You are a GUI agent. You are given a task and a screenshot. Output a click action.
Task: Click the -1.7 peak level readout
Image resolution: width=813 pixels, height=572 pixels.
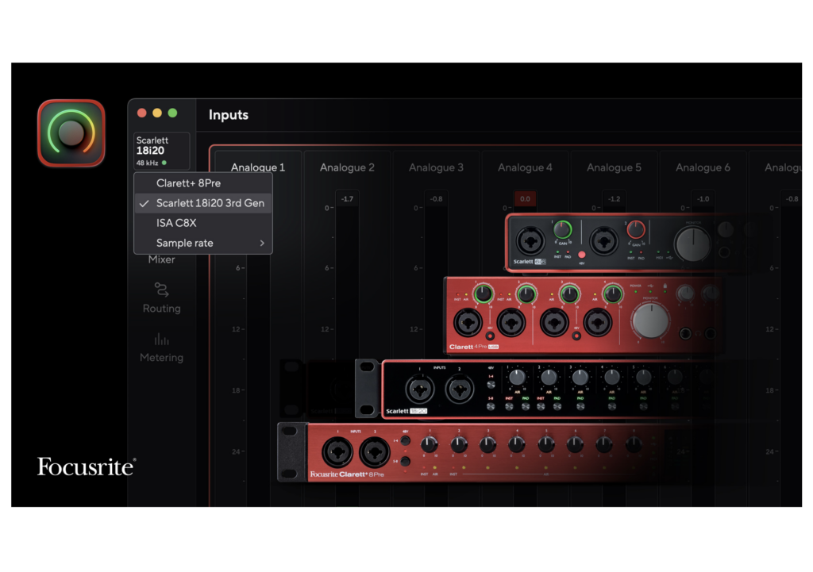click(347, 199)
